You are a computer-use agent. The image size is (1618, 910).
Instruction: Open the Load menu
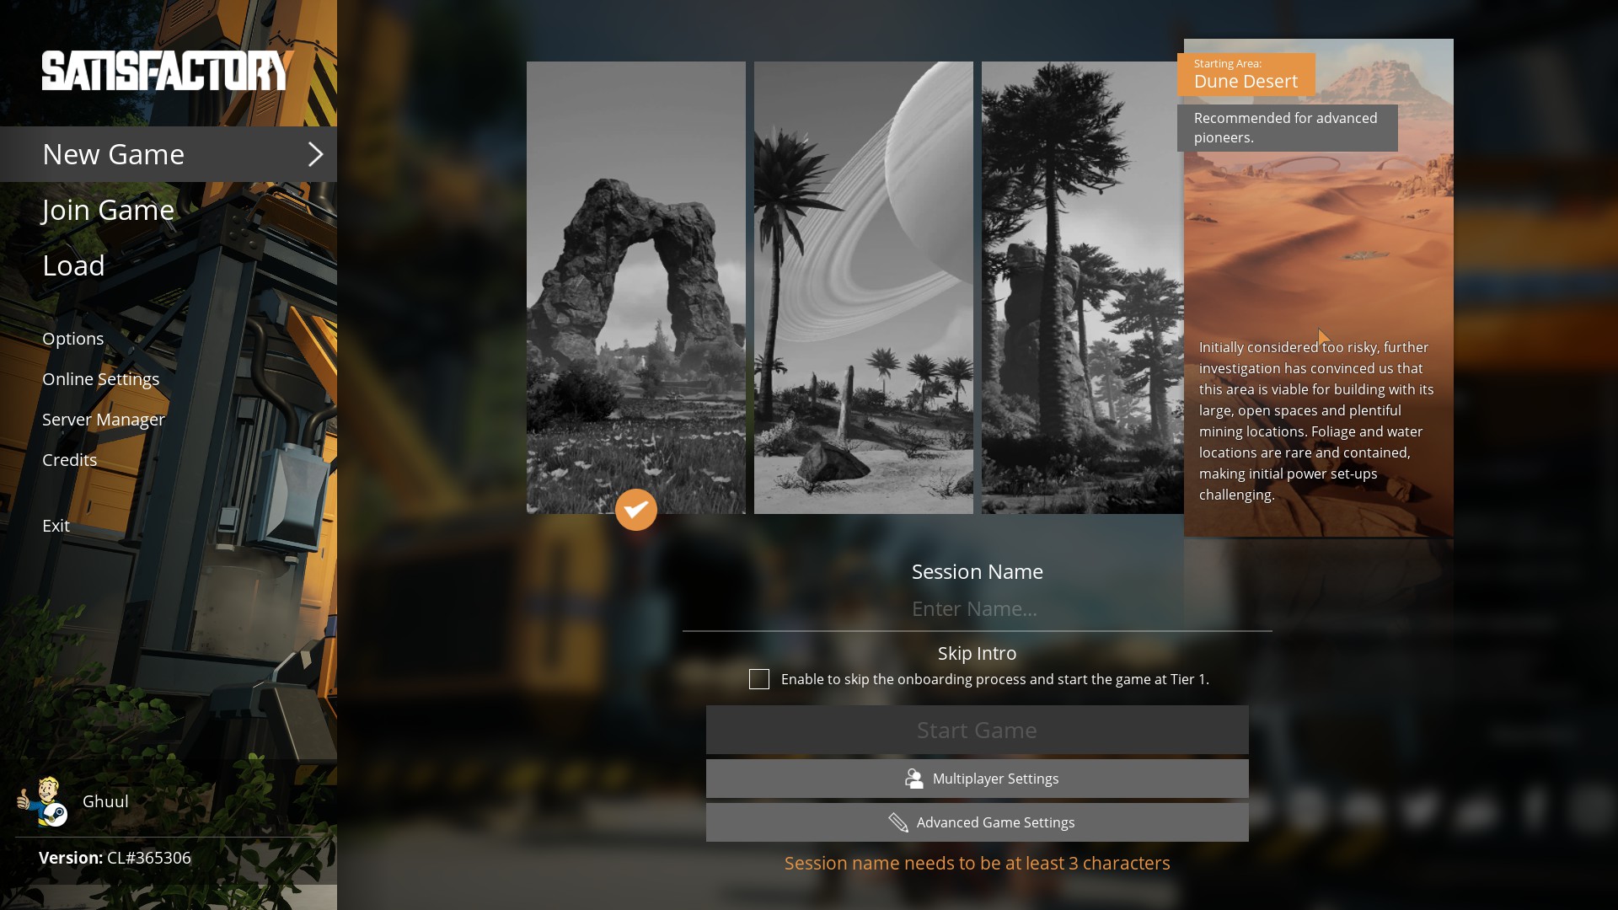point(73,265)
